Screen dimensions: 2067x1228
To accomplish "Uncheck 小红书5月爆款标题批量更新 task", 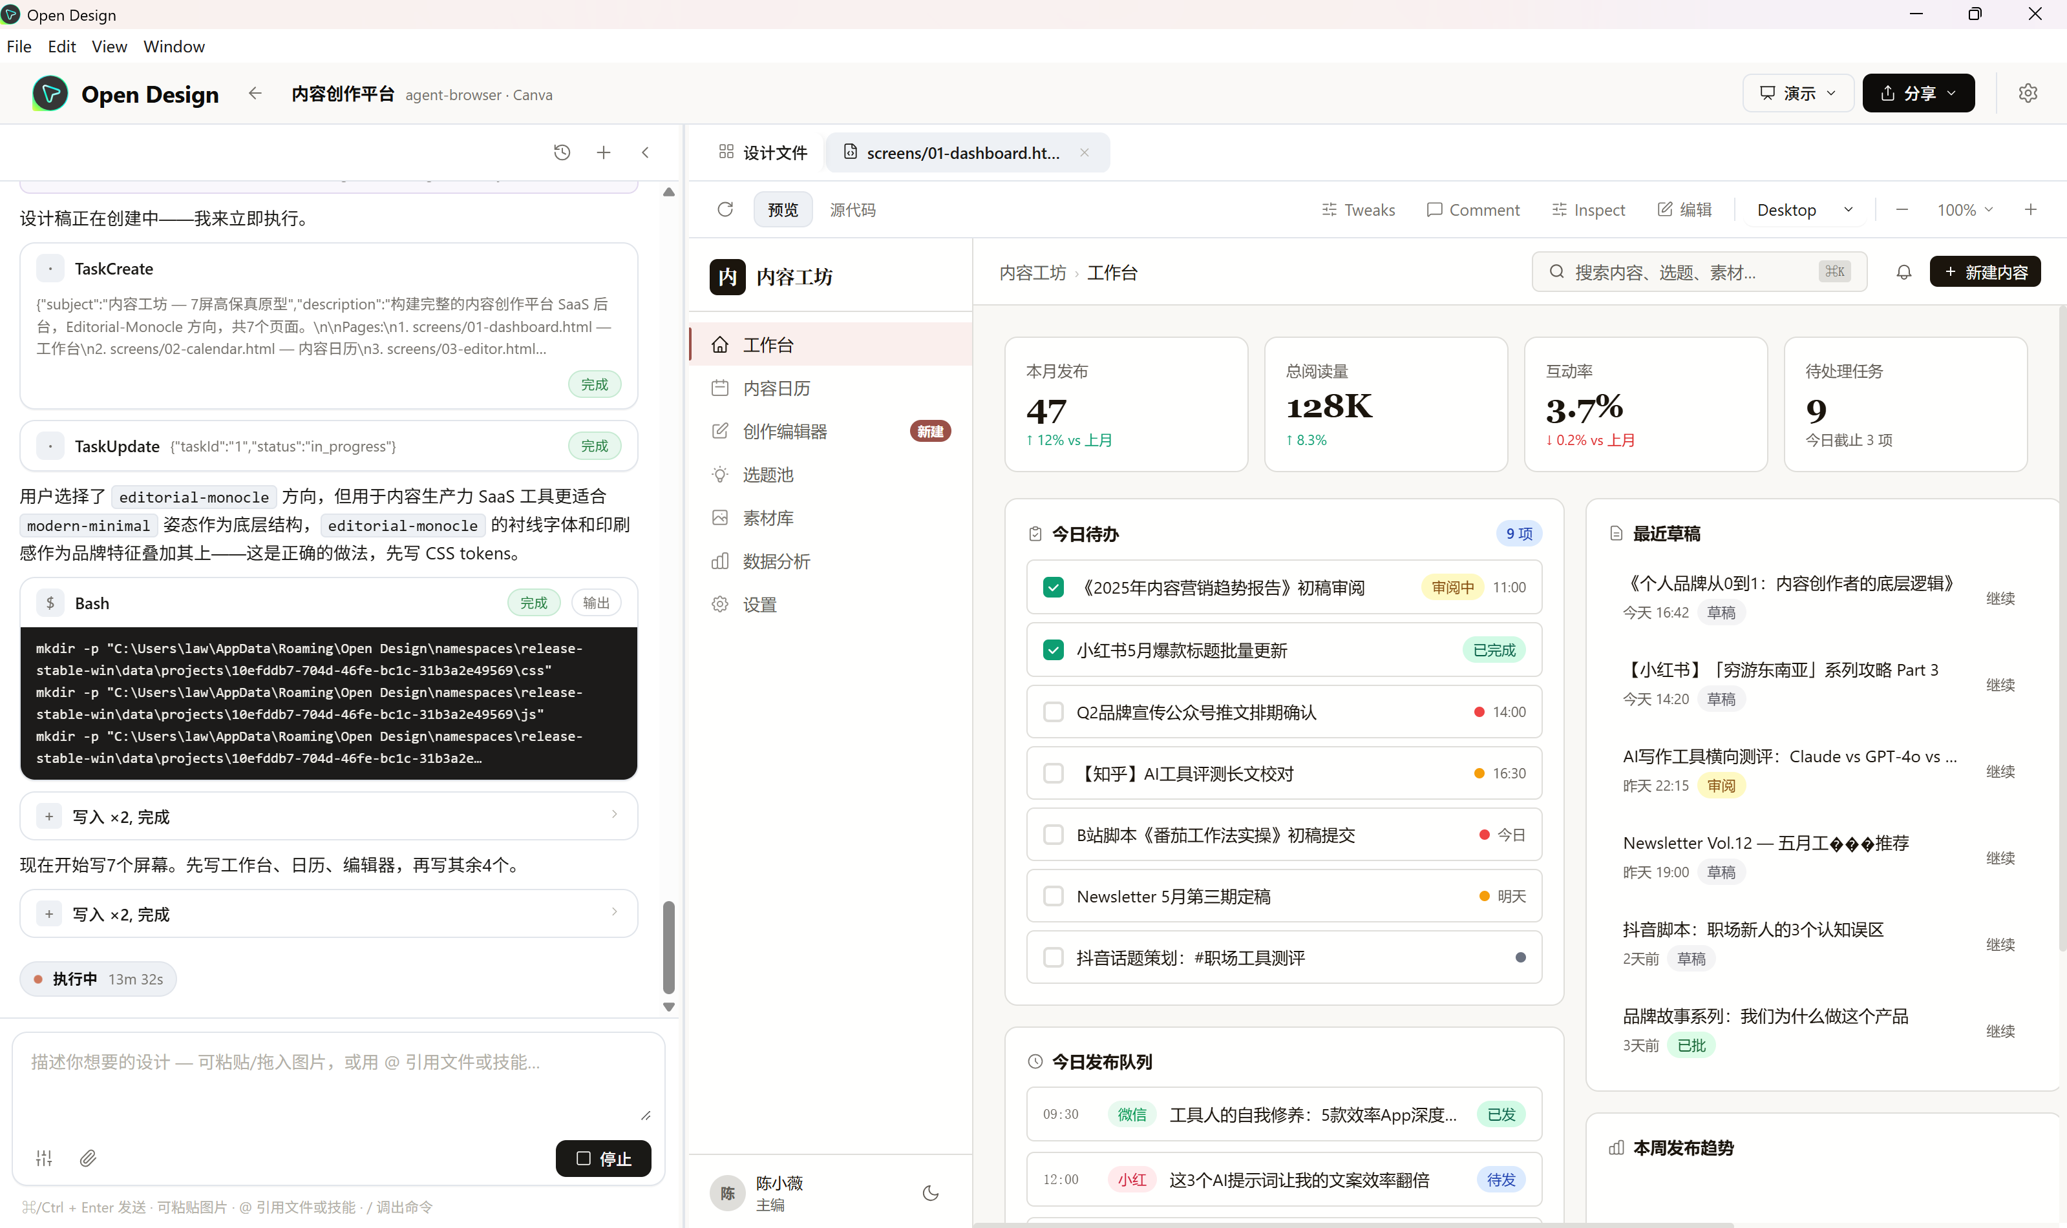I will click(1053, 650).
